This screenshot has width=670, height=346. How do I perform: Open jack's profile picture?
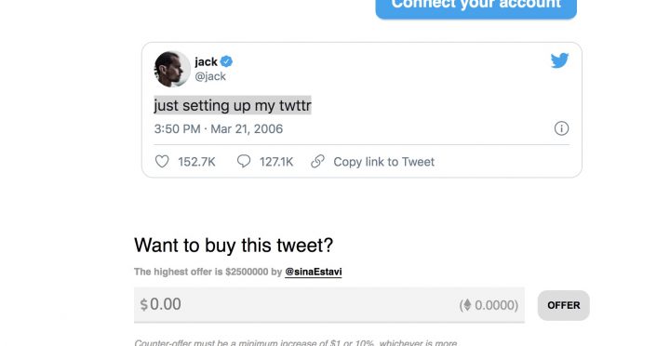pyautogui.click(x=172, y=69)
